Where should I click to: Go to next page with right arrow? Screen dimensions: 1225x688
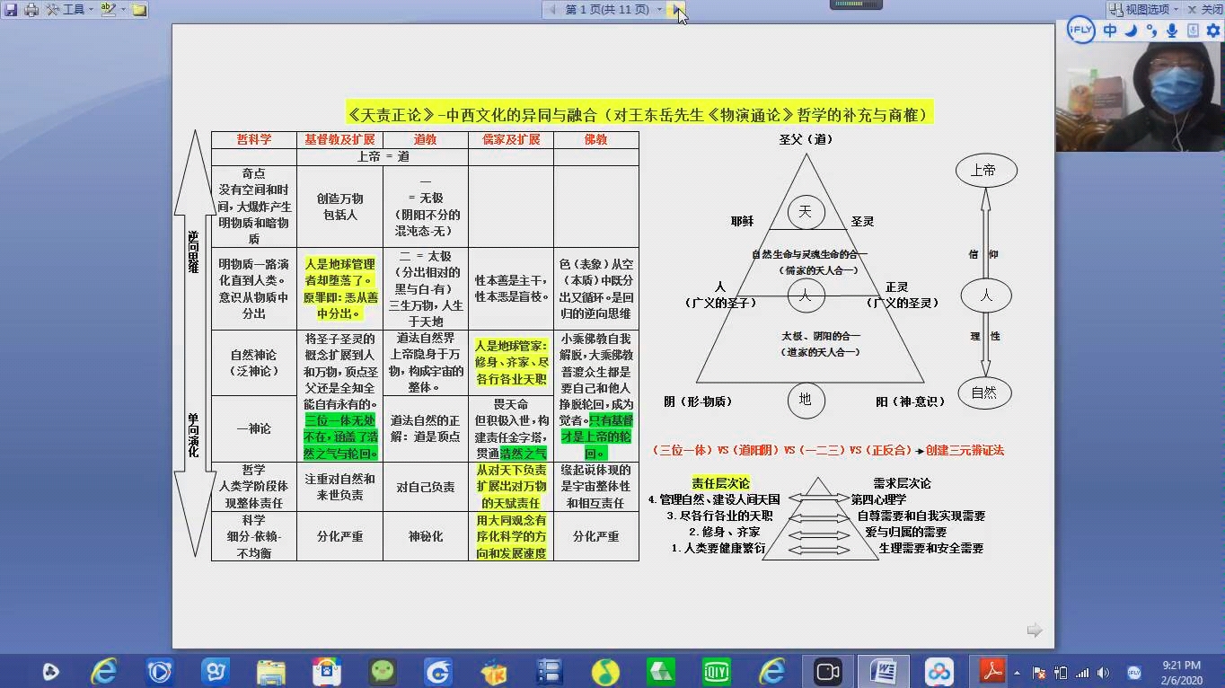click(678, 9)
